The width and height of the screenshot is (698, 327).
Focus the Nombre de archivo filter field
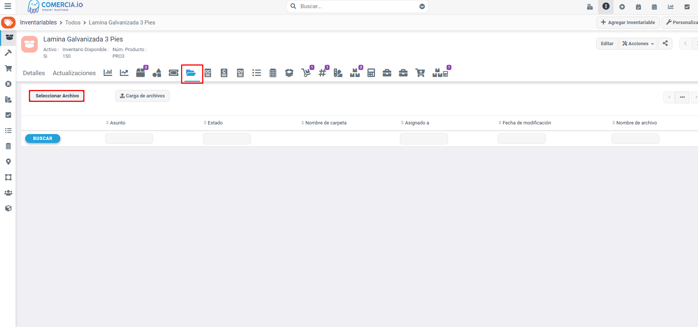click(635, 139)
